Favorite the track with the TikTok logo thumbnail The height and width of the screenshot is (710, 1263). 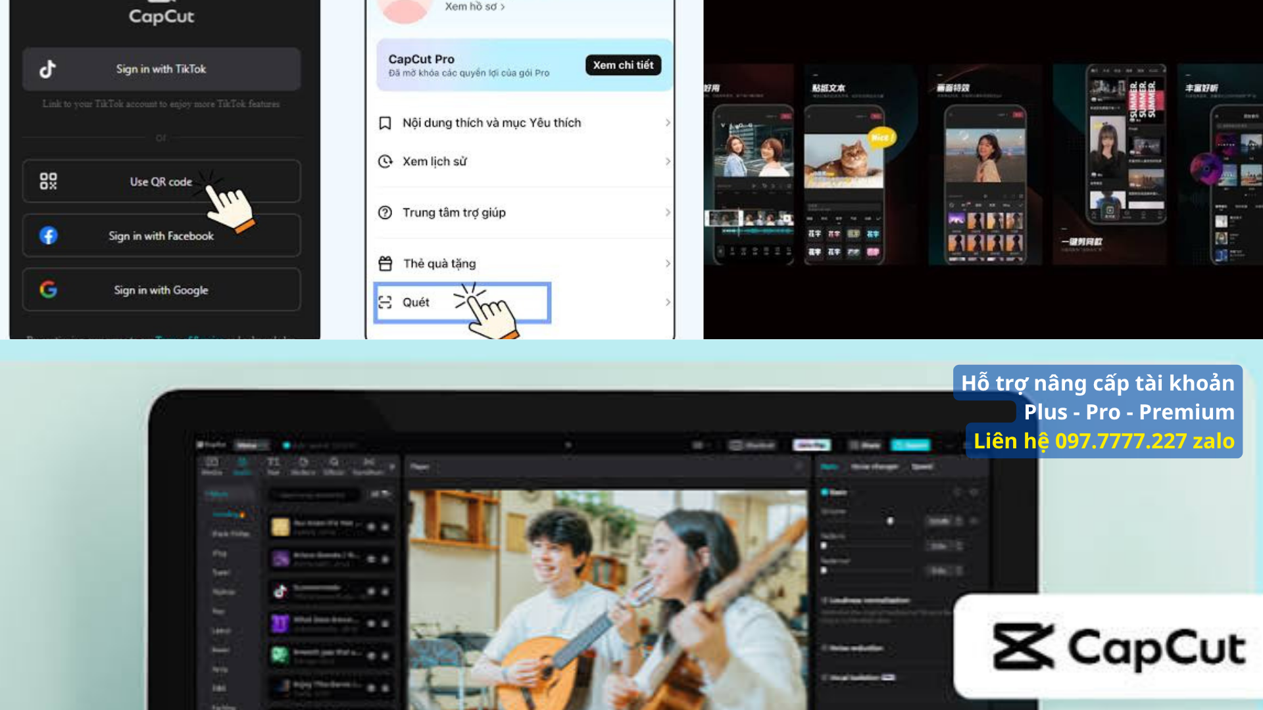point(371,591)
